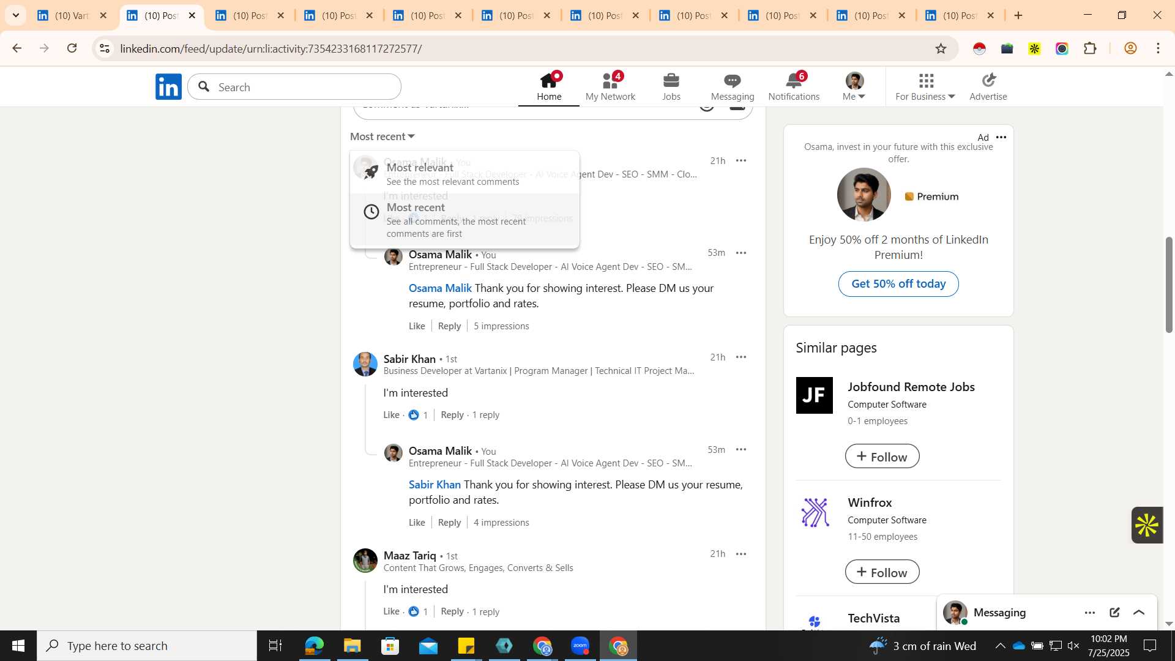Open the like reaction on Sabir Khan's comment
The image size is (1175, 661).
[x=414, y=415]
